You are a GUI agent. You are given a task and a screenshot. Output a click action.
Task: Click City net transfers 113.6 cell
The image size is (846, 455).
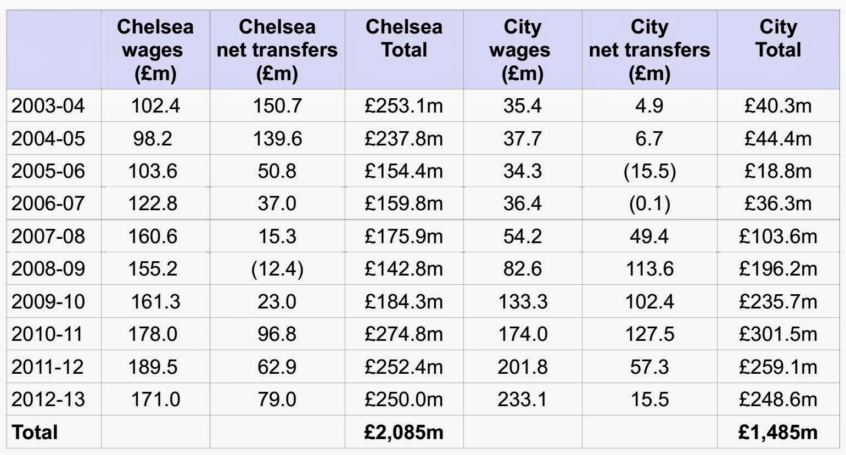pyautogui.click(x=649, y=269)
